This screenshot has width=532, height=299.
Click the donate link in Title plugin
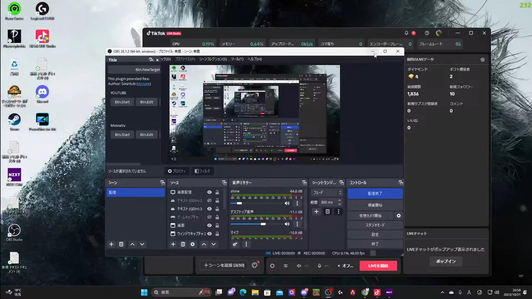click(144, 84)
